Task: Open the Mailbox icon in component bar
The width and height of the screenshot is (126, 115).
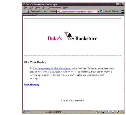Action: coord(102,112)
